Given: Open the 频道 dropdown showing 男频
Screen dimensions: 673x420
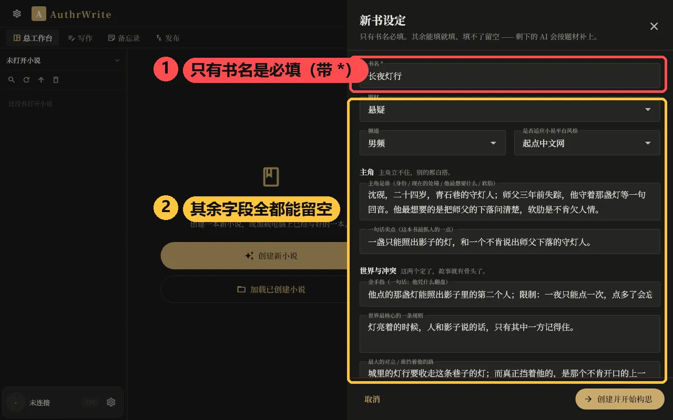Looking at the screenshot, I should (x=432, y=143).
